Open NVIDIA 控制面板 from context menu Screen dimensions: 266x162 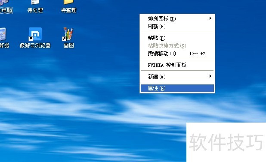[177, 65]
